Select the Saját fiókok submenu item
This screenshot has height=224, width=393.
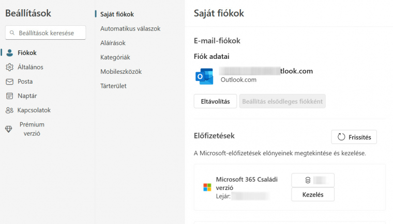pyautogui.click(x=117, y=14)
